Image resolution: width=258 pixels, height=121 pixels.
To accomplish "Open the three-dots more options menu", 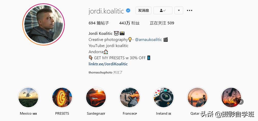I will point(189,10).
